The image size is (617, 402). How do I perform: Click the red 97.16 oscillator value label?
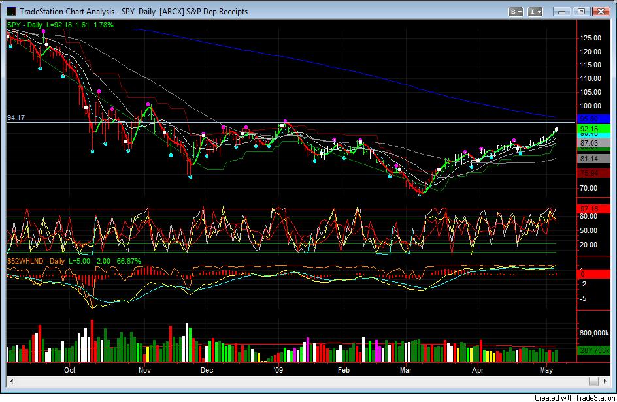593,209
